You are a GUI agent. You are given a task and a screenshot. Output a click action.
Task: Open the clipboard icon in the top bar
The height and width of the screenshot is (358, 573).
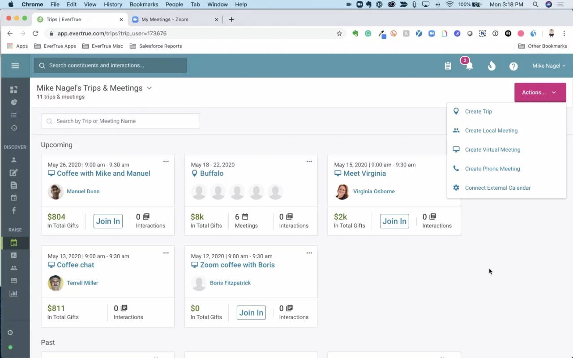coord(448,65)
